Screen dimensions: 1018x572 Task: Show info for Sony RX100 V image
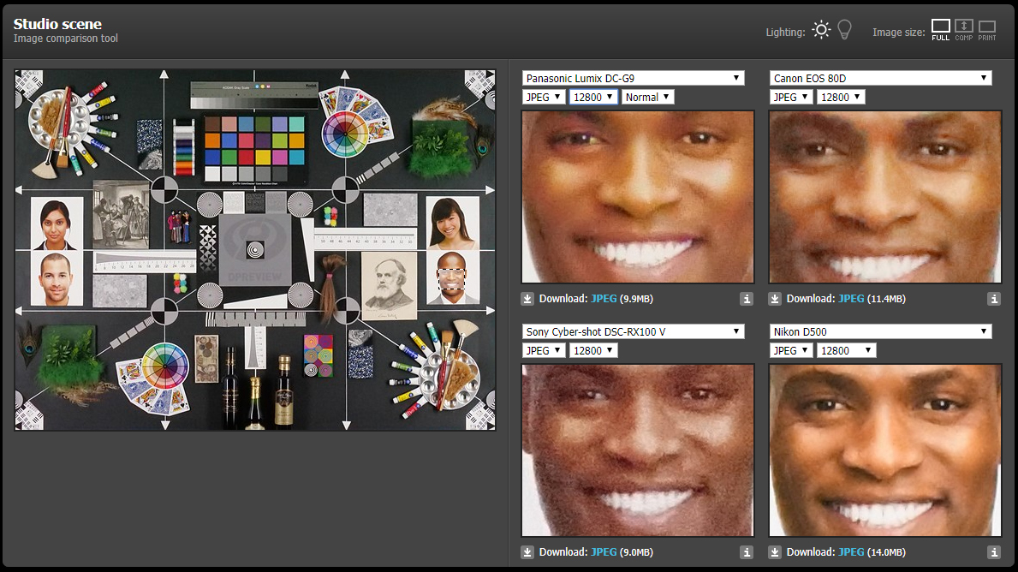747,551
